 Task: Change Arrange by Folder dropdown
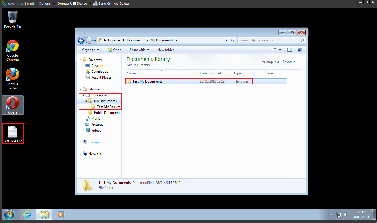click(289, 62)
